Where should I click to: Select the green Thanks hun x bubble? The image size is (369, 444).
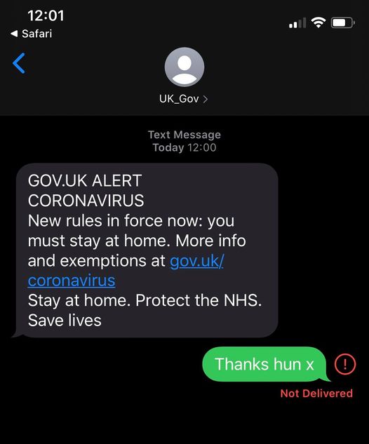[266, 364]
